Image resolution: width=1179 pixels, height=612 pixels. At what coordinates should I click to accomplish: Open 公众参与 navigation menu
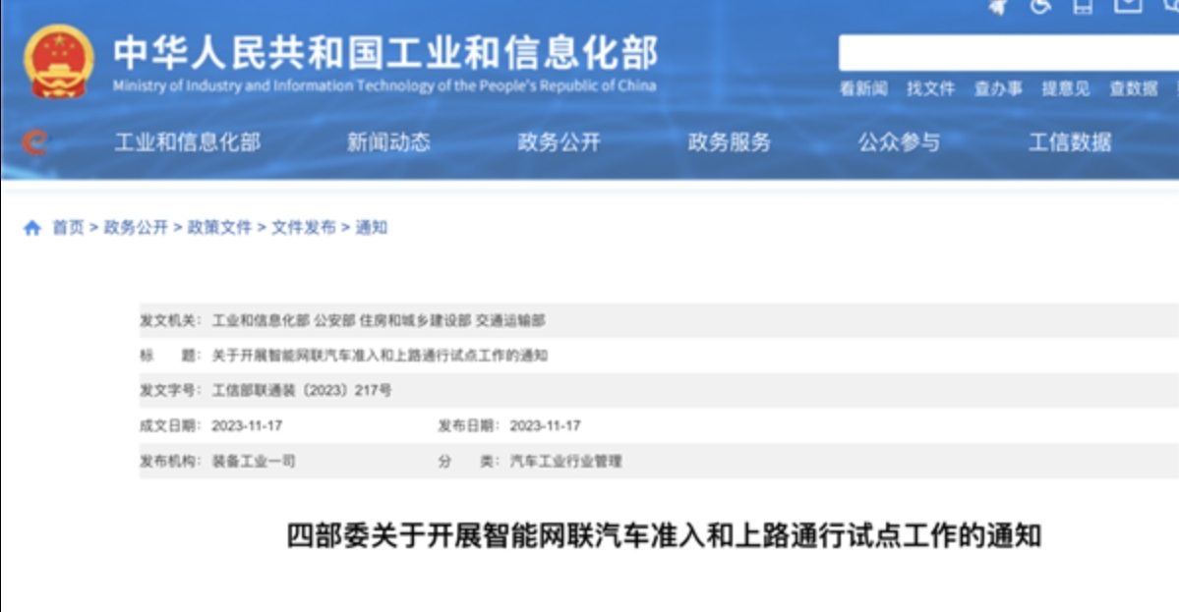coord(900,141)
